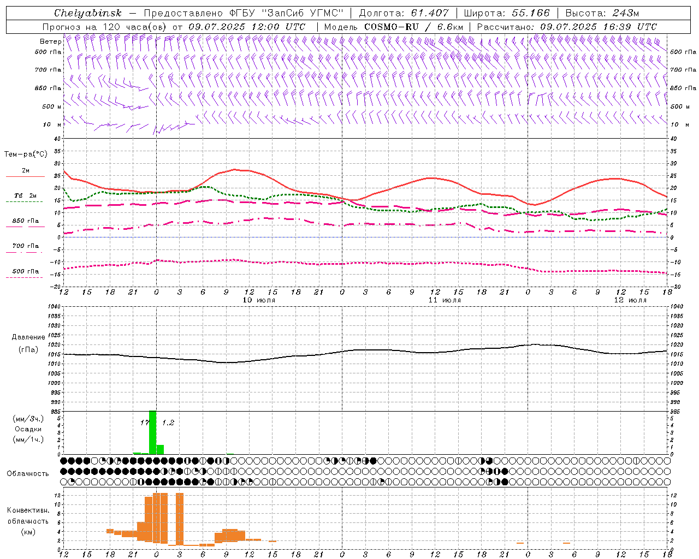Click the '10 июля' date label
699x559 pixels.
pos(259,300)
